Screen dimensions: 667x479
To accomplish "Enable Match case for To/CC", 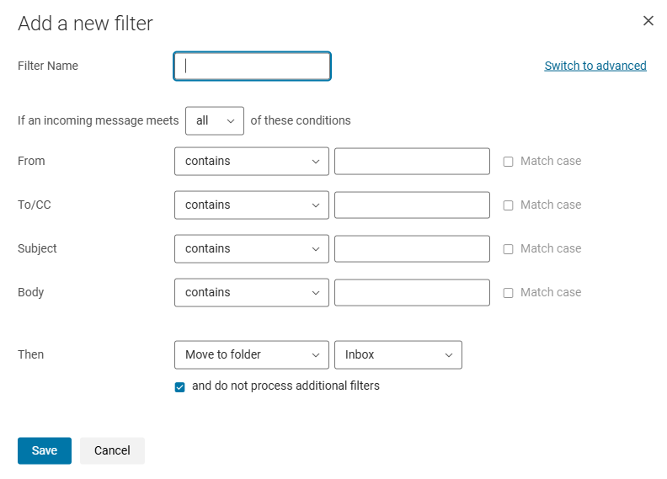I will click(x=509, y=205).
